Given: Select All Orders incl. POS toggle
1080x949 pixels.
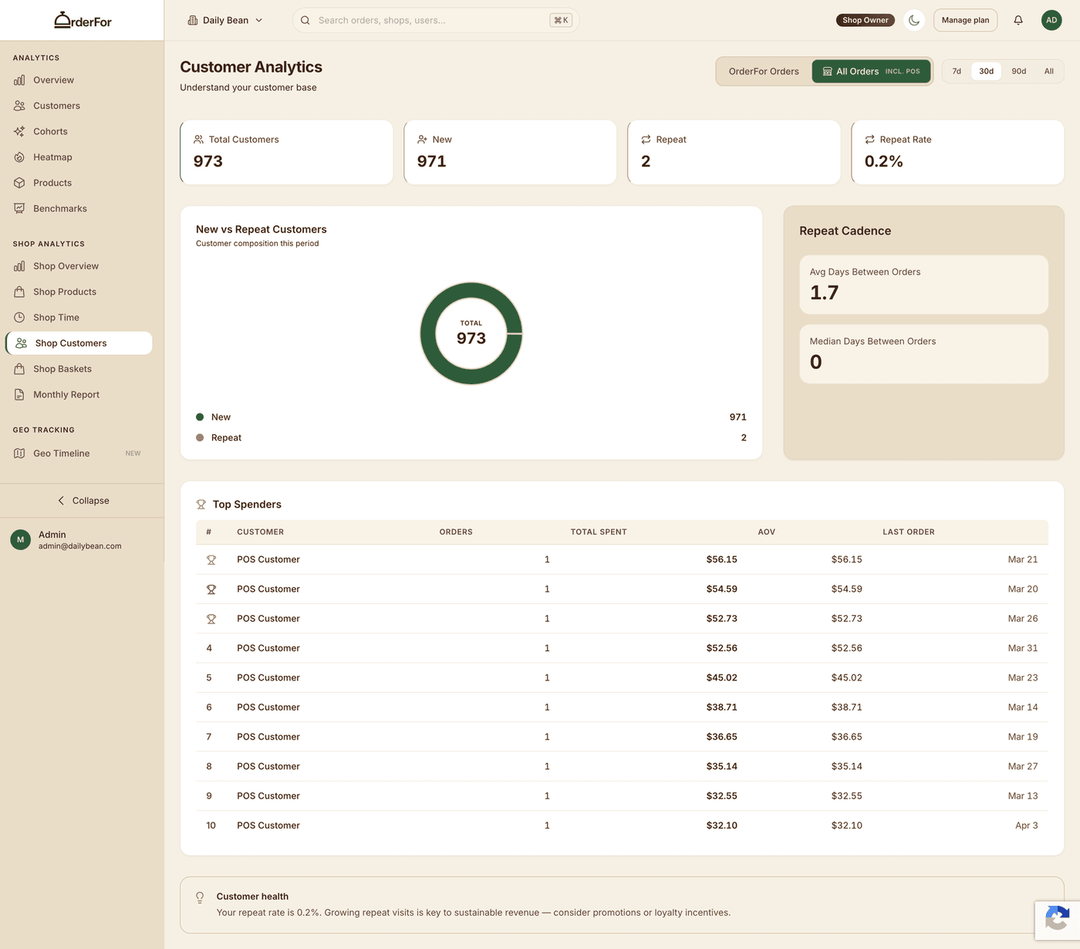Looking at the screenshot, I should click(871, 71).
